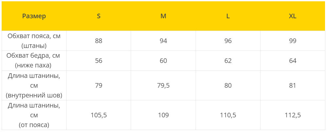The width and height of the screenshot is (327, 132).
Task: Click the Обхват пояса row label
Action: 34,41
